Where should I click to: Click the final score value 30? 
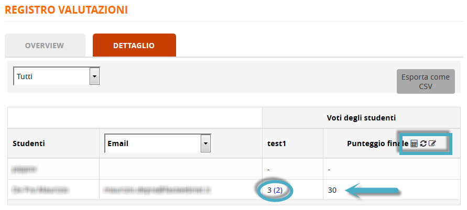point(332,190)
